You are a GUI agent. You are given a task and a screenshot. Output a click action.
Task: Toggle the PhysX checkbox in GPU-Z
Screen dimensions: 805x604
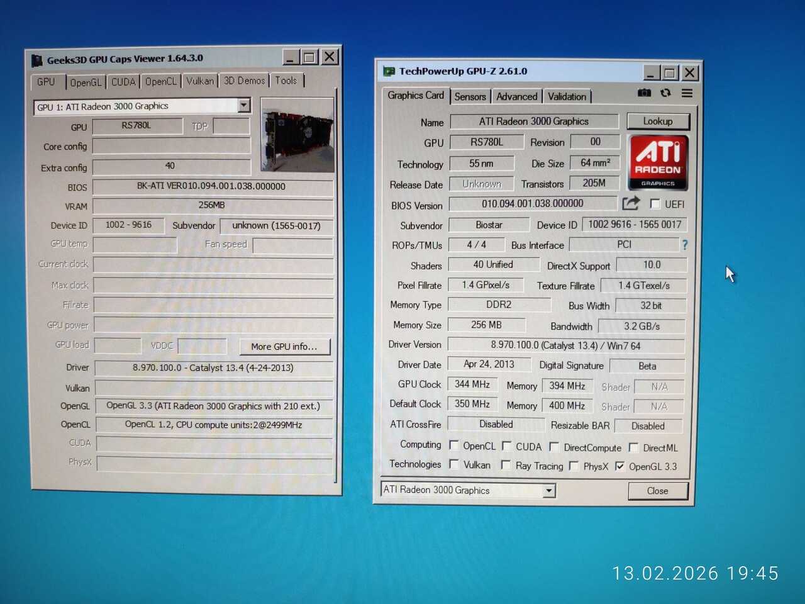(574, 466)
